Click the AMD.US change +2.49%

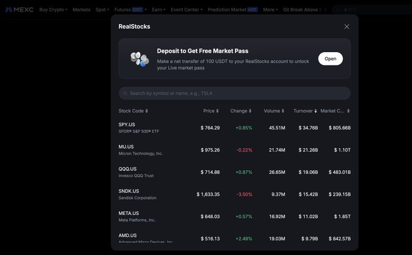[x=244, y=239]
